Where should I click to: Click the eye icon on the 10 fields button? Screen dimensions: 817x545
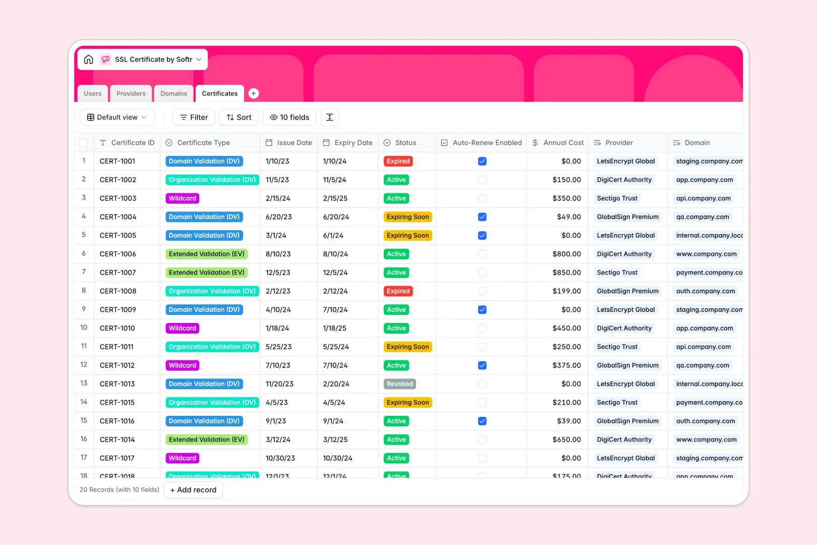click(x=273, y=117)
